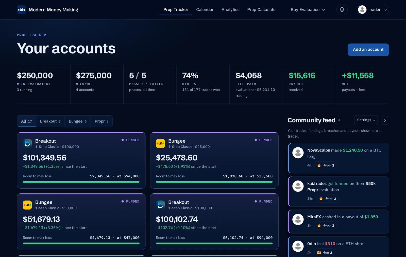Click the $15,616 payouts value
This screenshot has height=257, width=406.
pyautogui.click(x=302, y=75)
